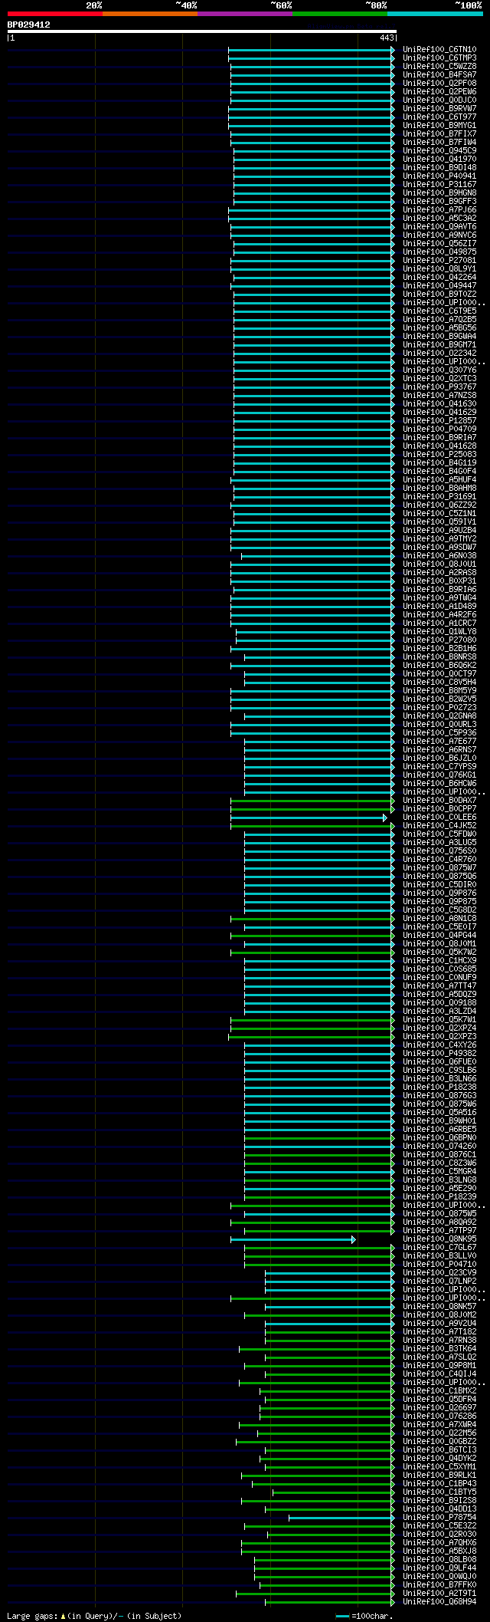
Task: Click the 'Large gaps' legend text
Action: [94, 1616]
